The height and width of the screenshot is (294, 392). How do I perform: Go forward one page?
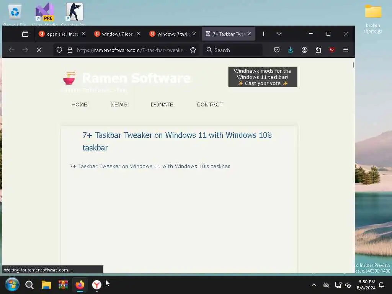pyautogui.click(x=25, y=50)
